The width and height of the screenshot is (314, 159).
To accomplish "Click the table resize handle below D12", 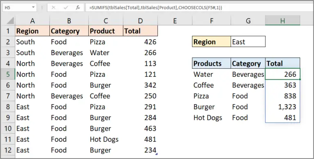I will click(x=157, y=154).
